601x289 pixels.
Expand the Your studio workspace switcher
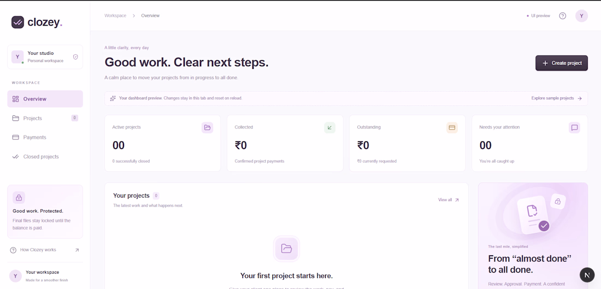(45, 57)
